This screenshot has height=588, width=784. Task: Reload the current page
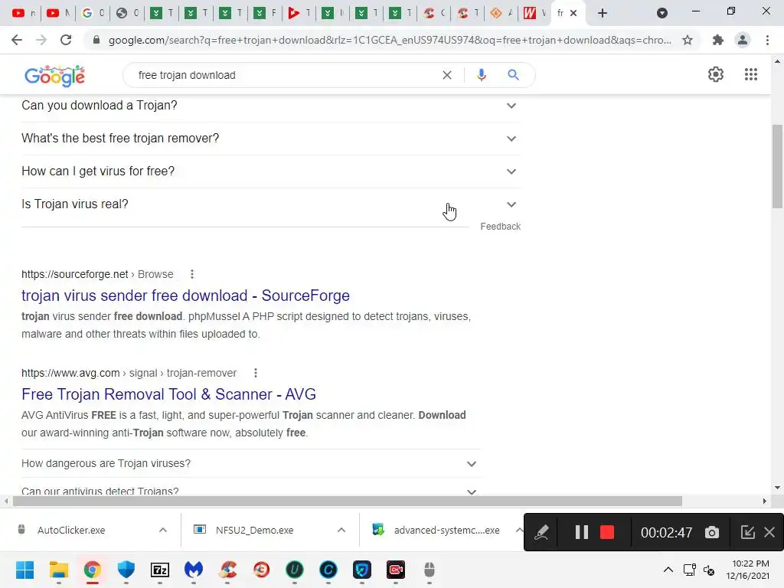[66, 40]
